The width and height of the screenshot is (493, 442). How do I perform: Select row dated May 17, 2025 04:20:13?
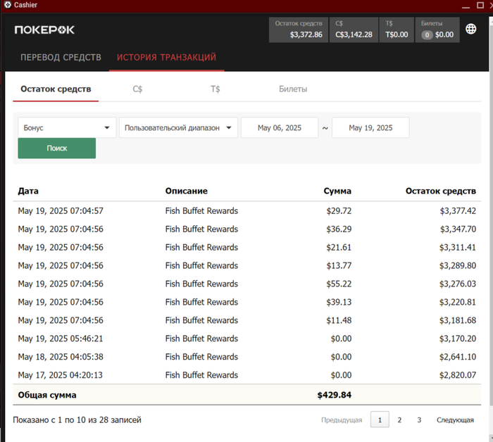[246, 374]
